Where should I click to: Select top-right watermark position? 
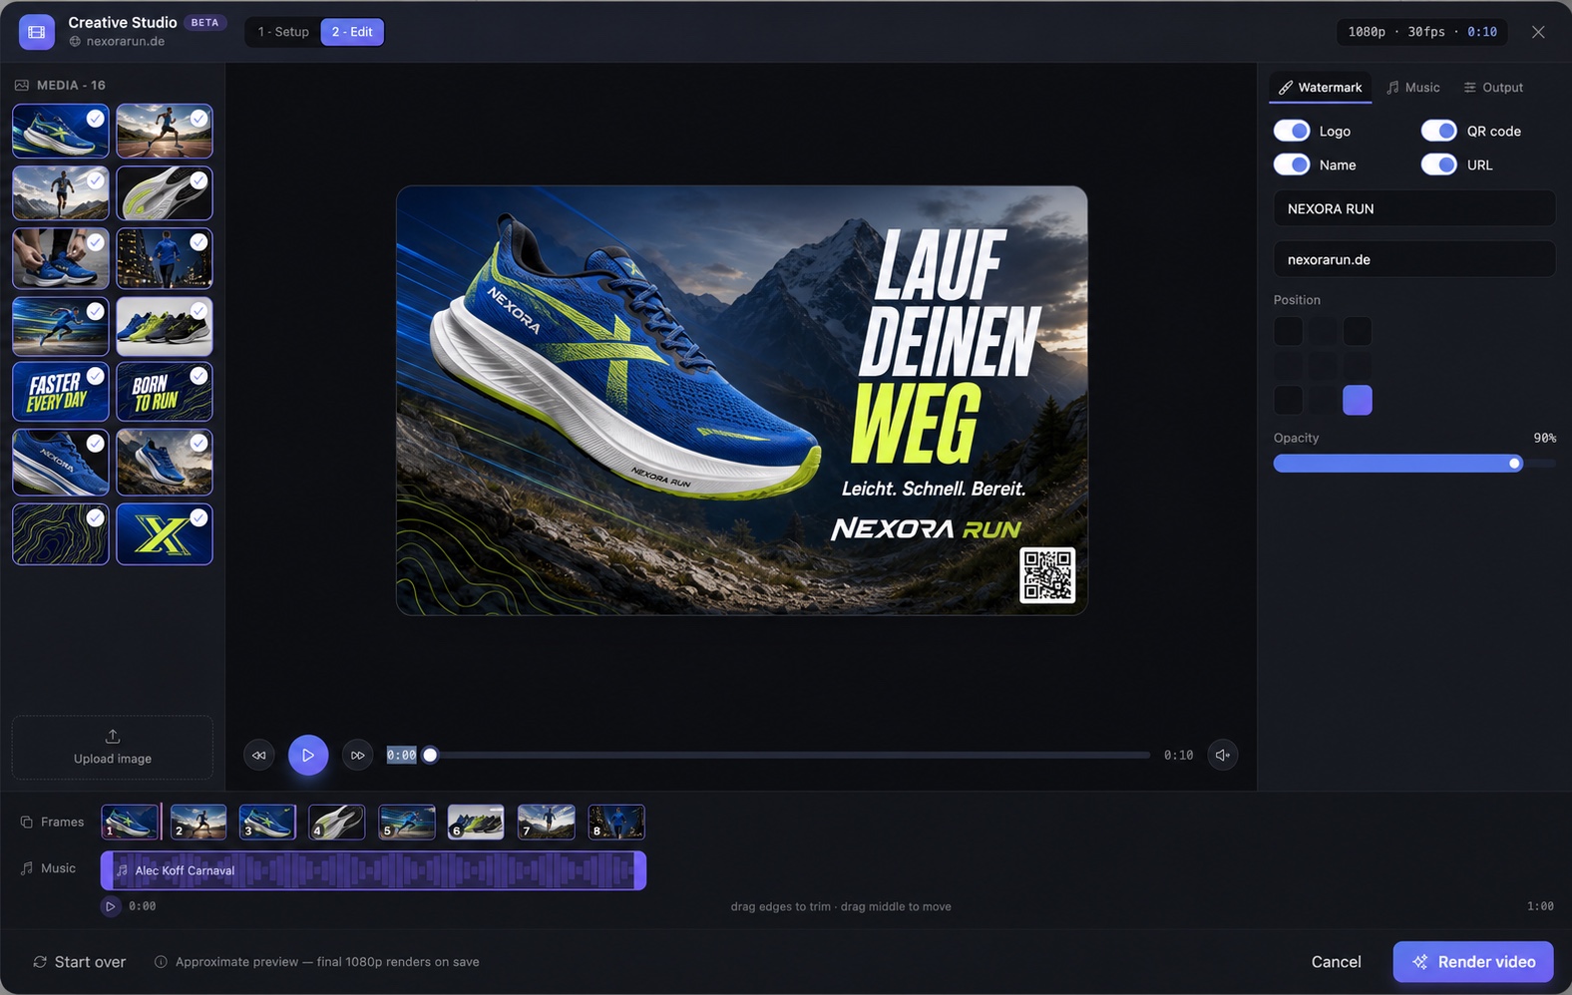point(1358,331)
